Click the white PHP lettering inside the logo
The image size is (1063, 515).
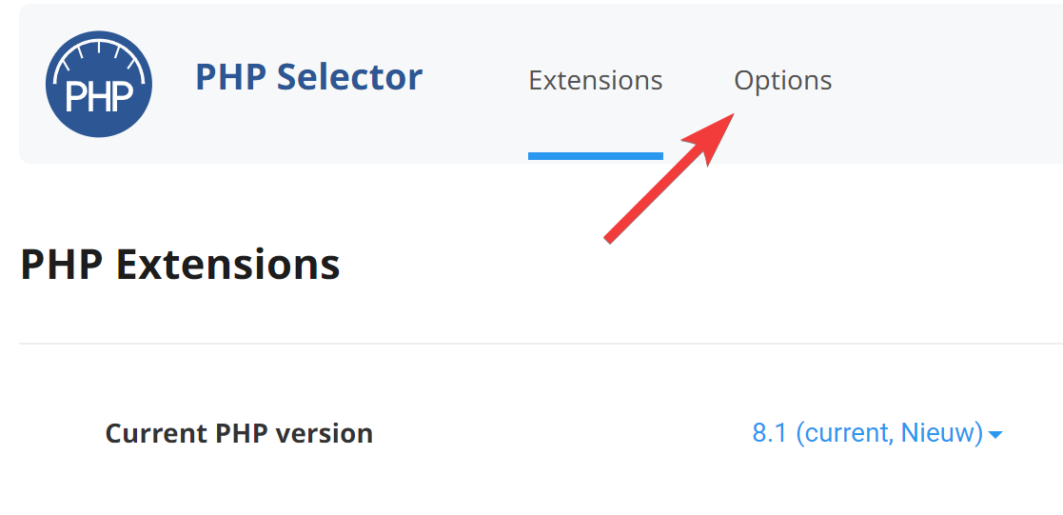tap(98, 98)
